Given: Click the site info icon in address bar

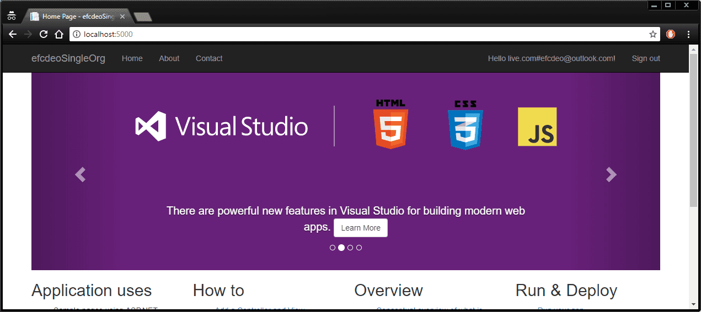Looking at the screenshot, I should click(x=77, y=34).
